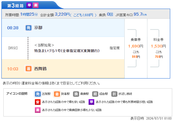
Task: Click the purple 早 fastest-route legend icon
Action: tap(91, 102)
